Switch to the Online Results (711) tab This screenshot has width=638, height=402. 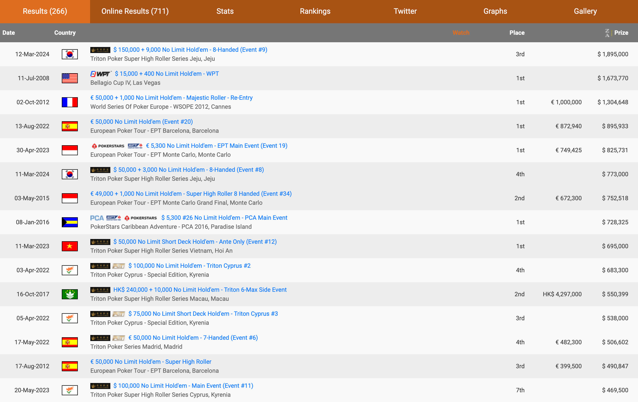tap(135, 11)
